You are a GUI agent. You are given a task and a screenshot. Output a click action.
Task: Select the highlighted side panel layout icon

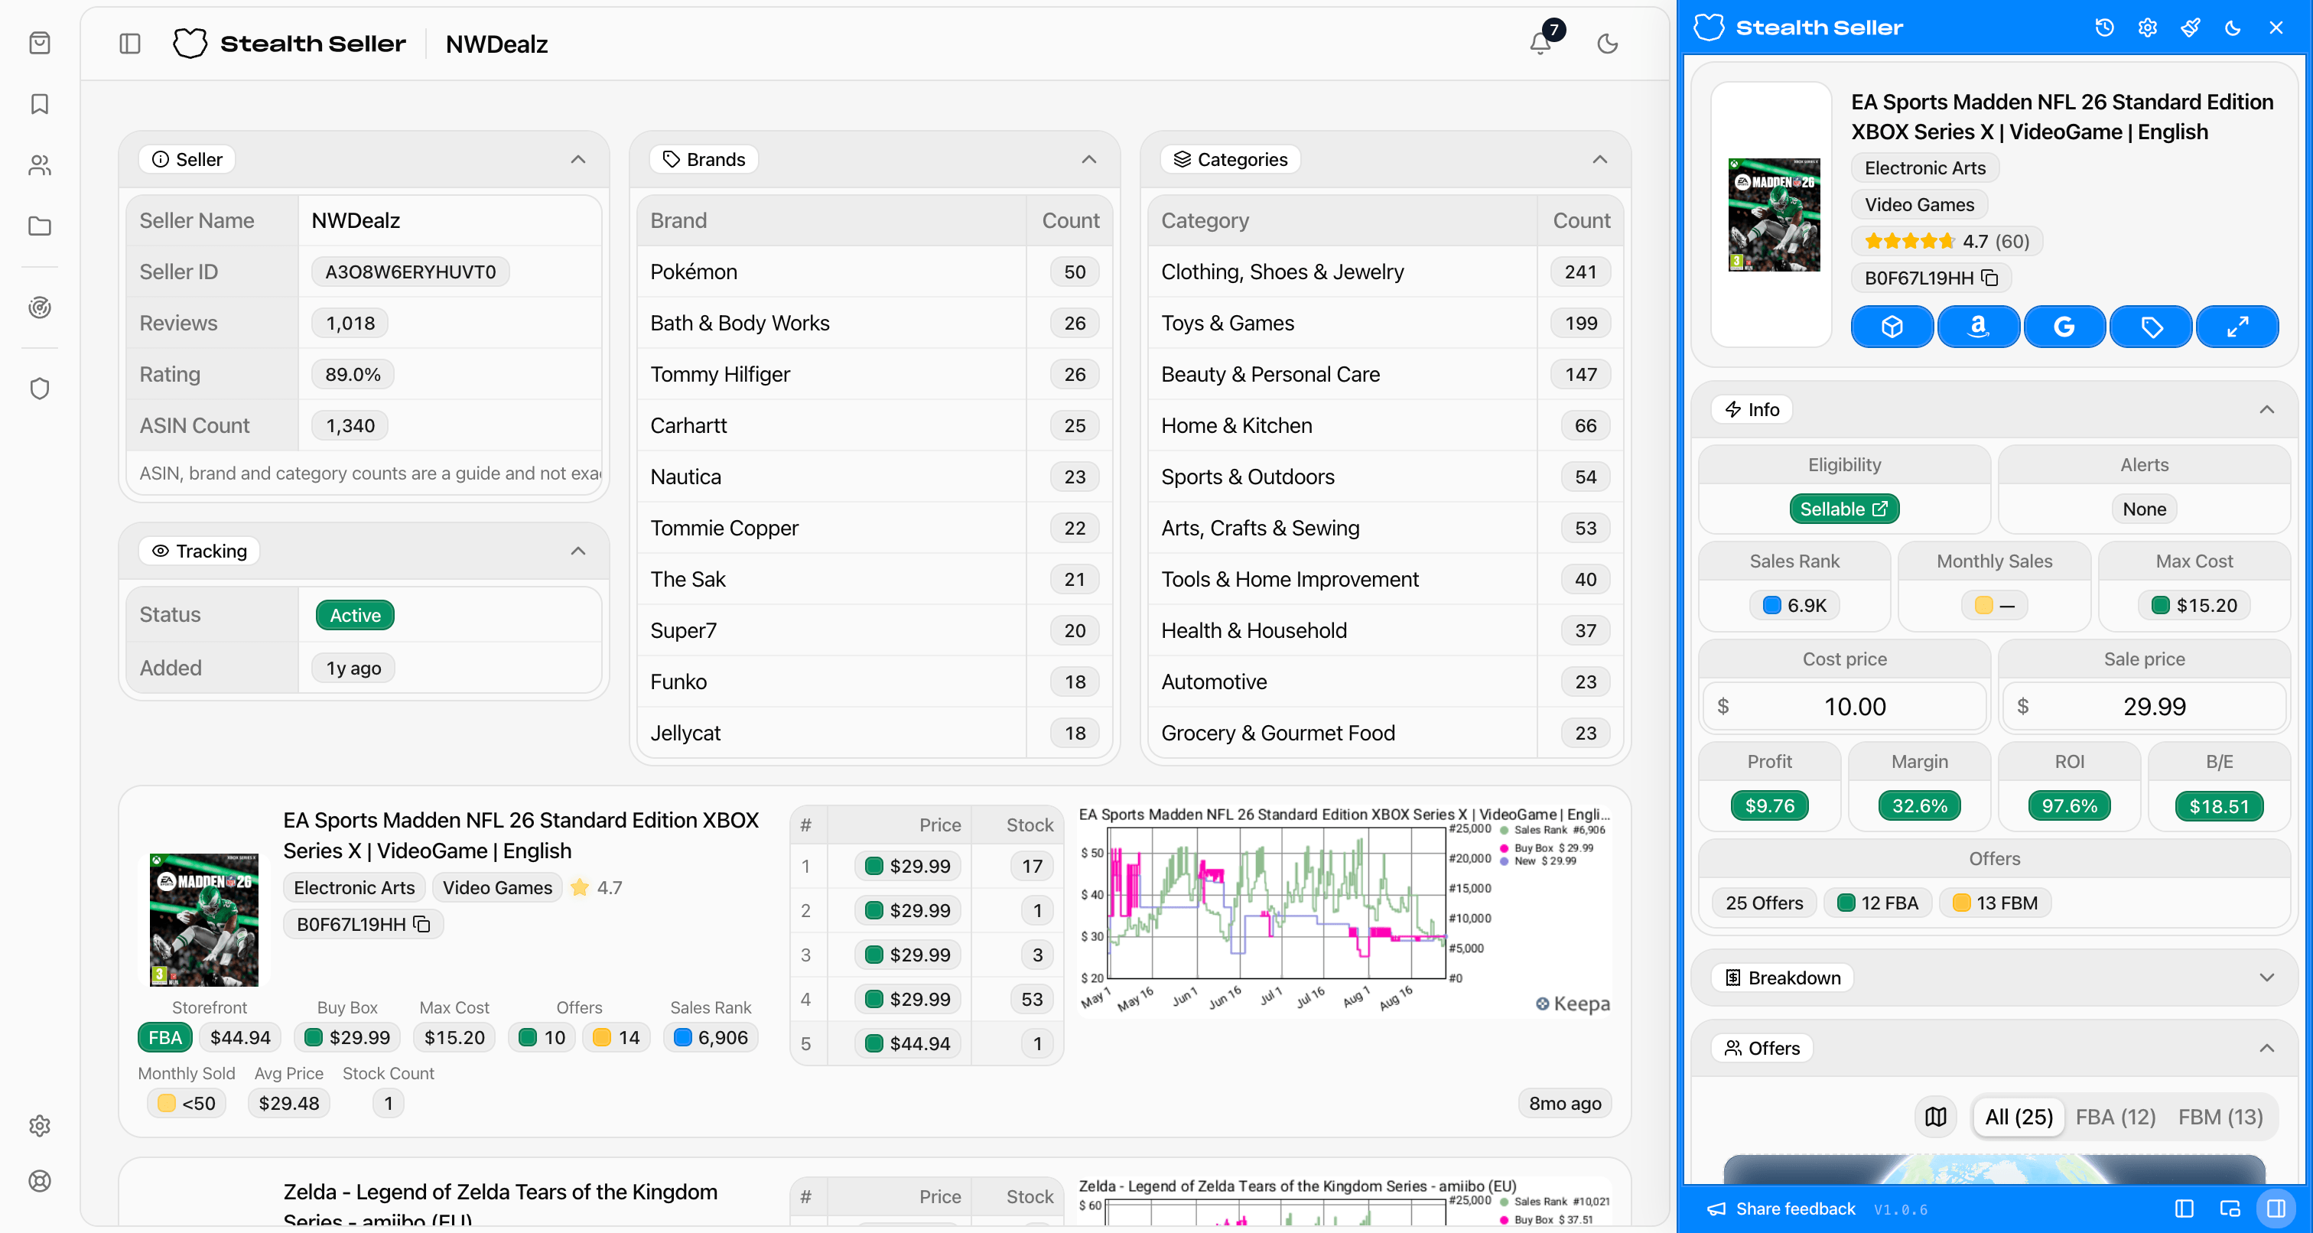(x=2276, y=1209)
